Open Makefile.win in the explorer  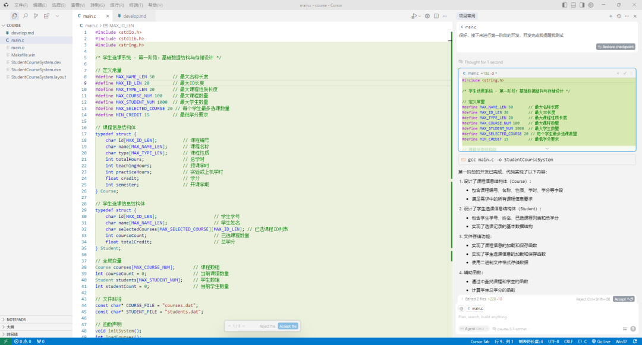coord(23,55)
